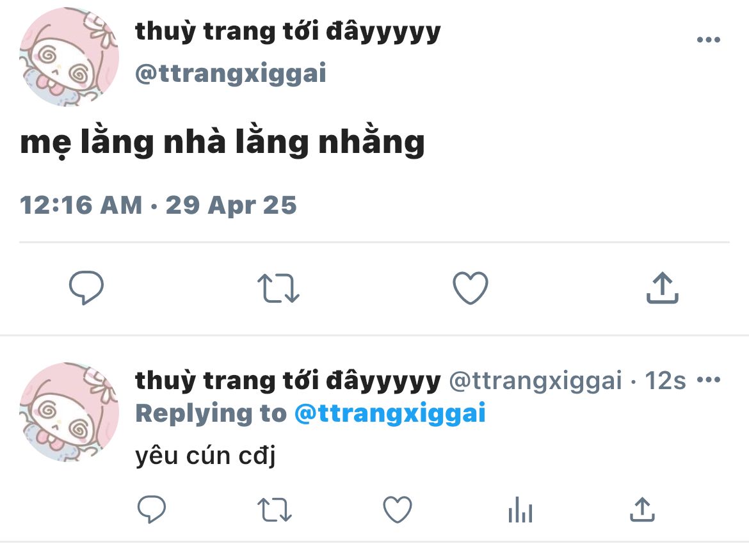Open the main tweet author's profile picture
The width and height of the screenshot is (749, 544).
tap(68, 56)
